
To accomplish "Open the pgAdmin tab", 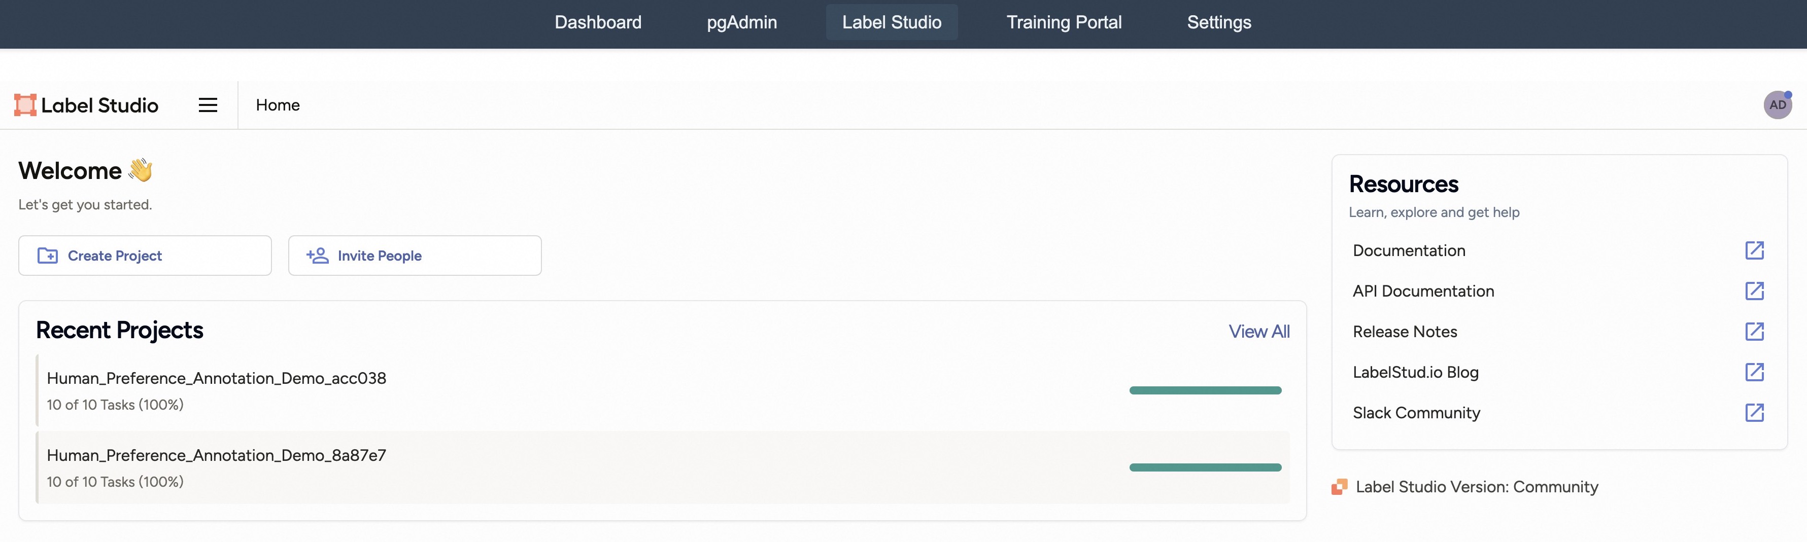I will (741, 22).
